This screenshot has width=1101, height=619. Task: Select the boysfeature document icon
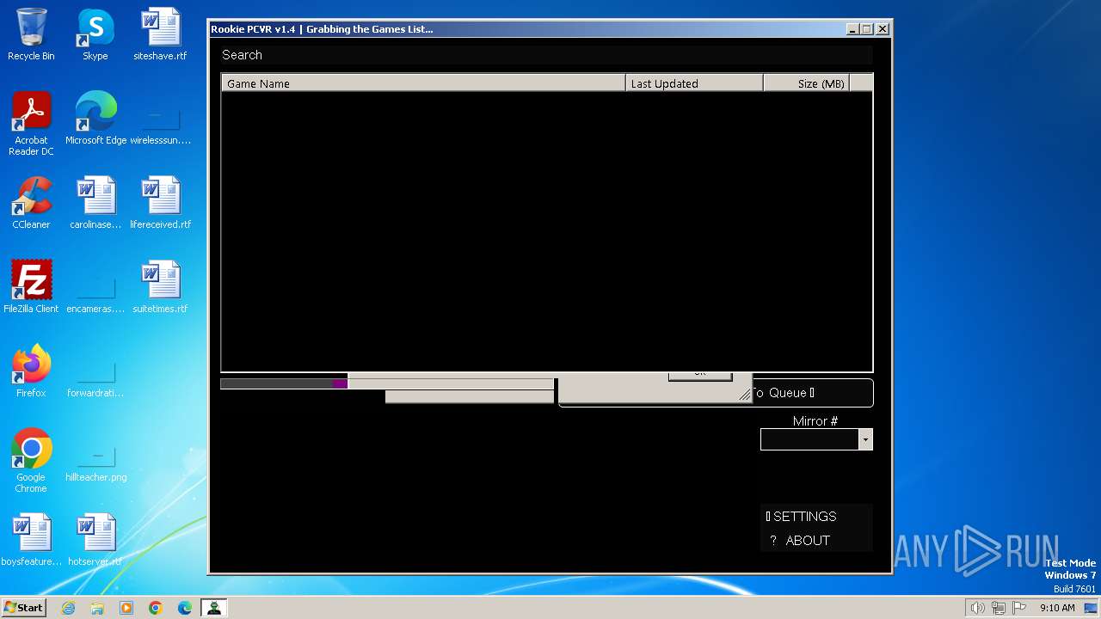(31, 541)
